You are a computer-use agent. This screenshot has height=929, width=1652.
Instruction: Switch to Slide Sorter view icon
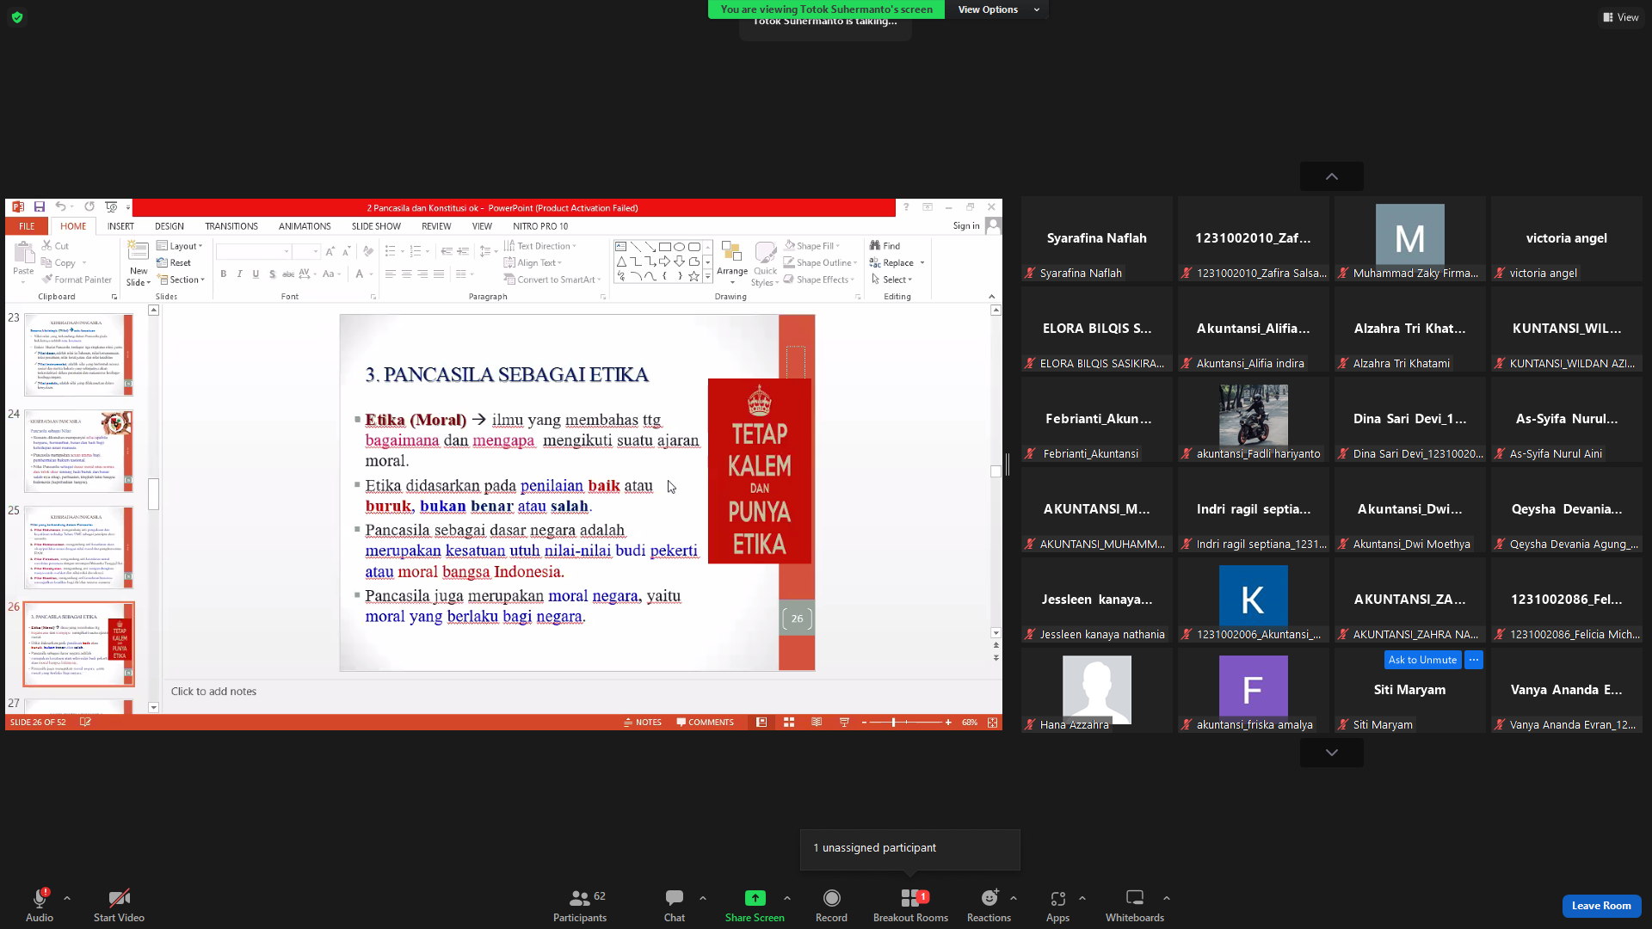pos(789,723)
